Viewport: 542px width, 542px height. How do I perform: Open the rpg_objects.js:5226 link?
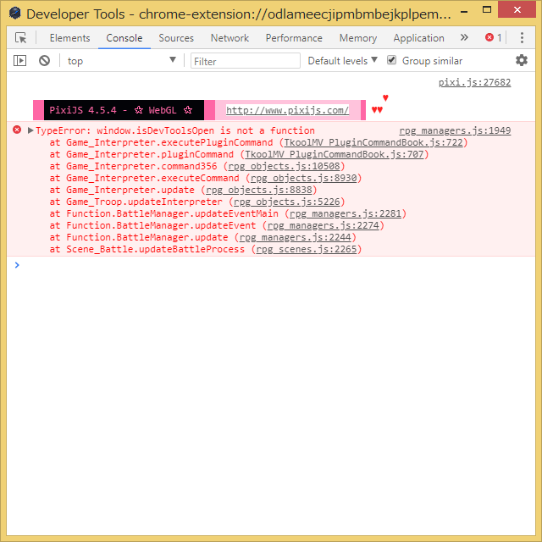(x=287, y=202)
